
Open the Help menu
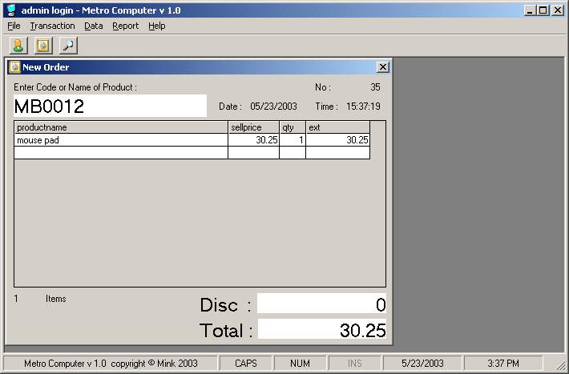[157, 26]
